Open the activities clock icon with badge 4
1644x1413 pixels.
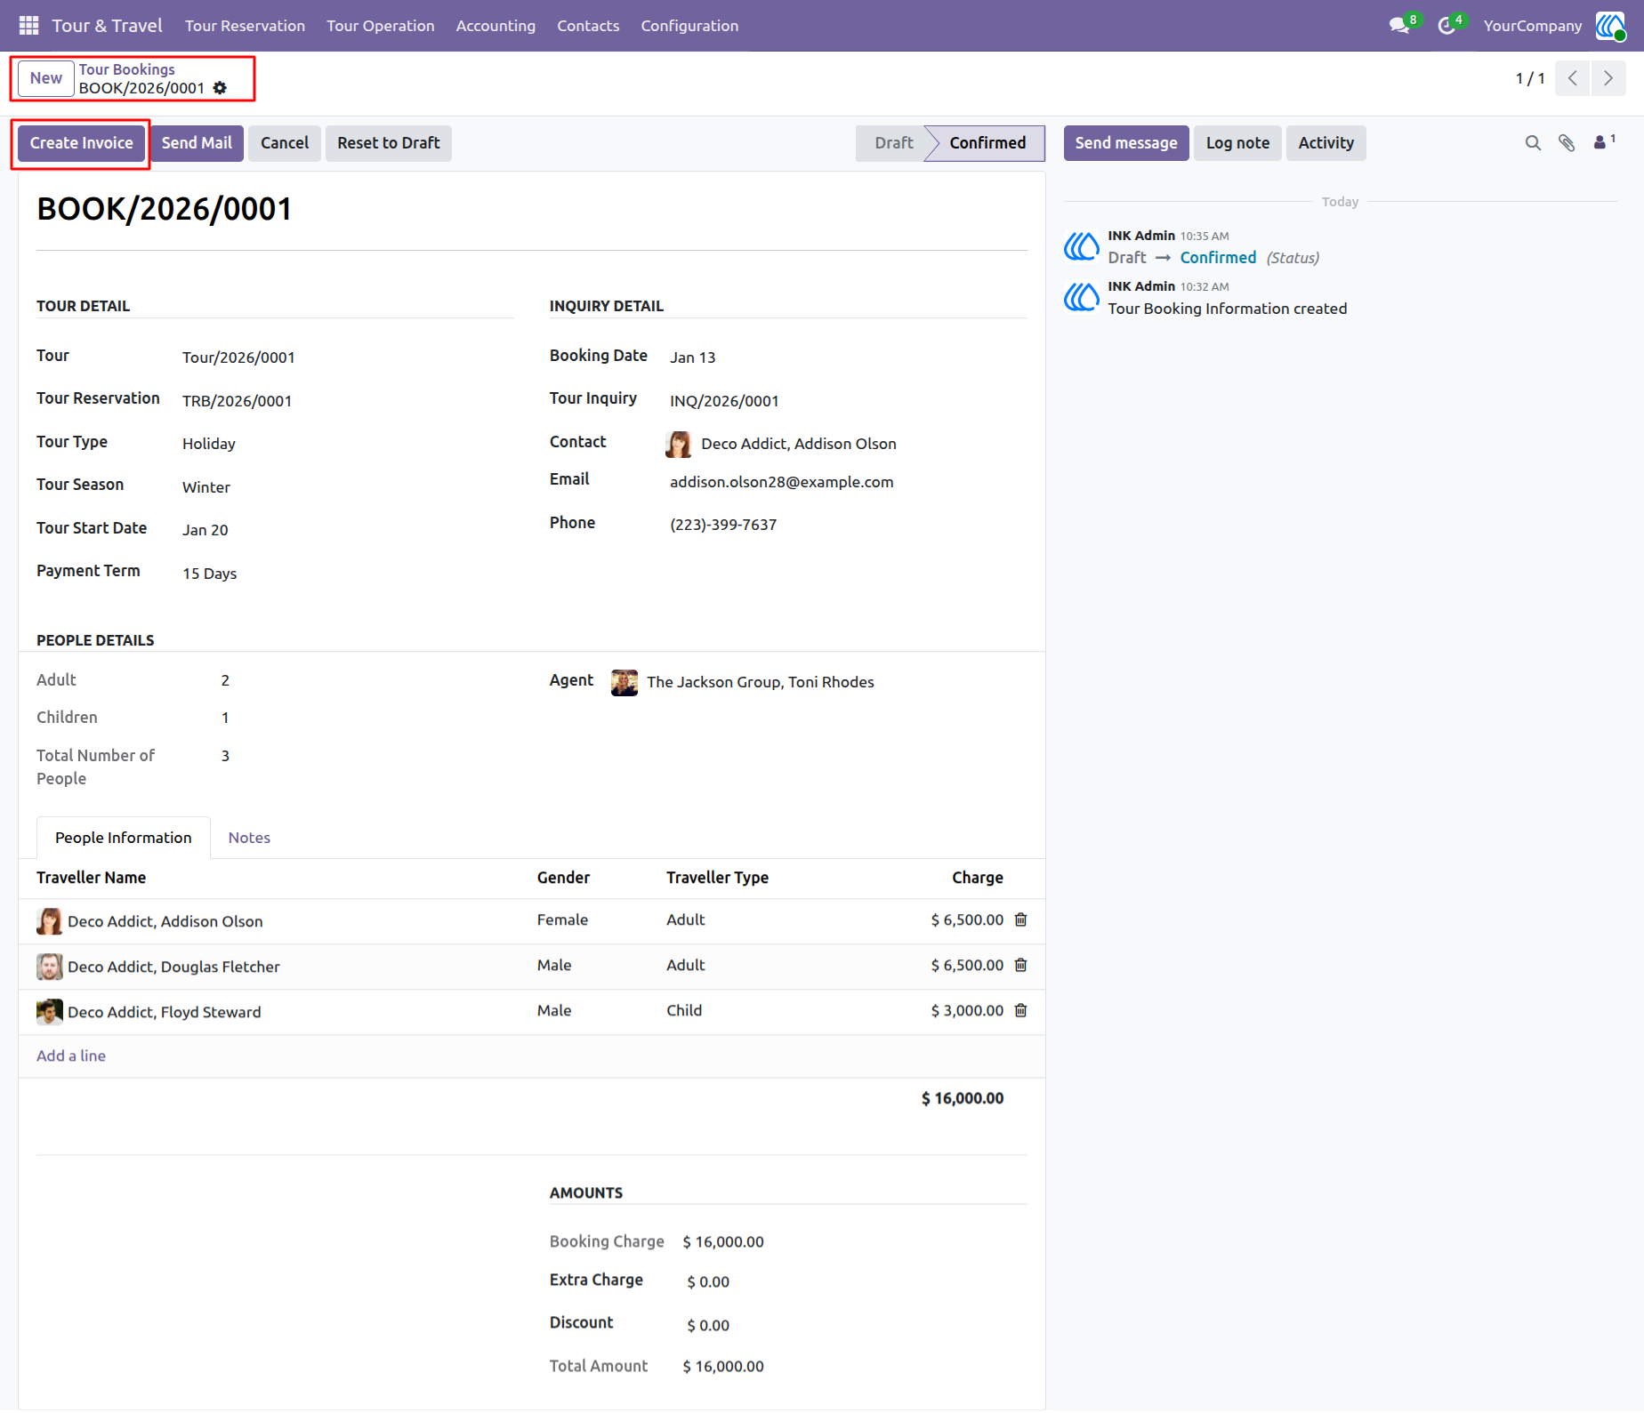[1447, 26]
